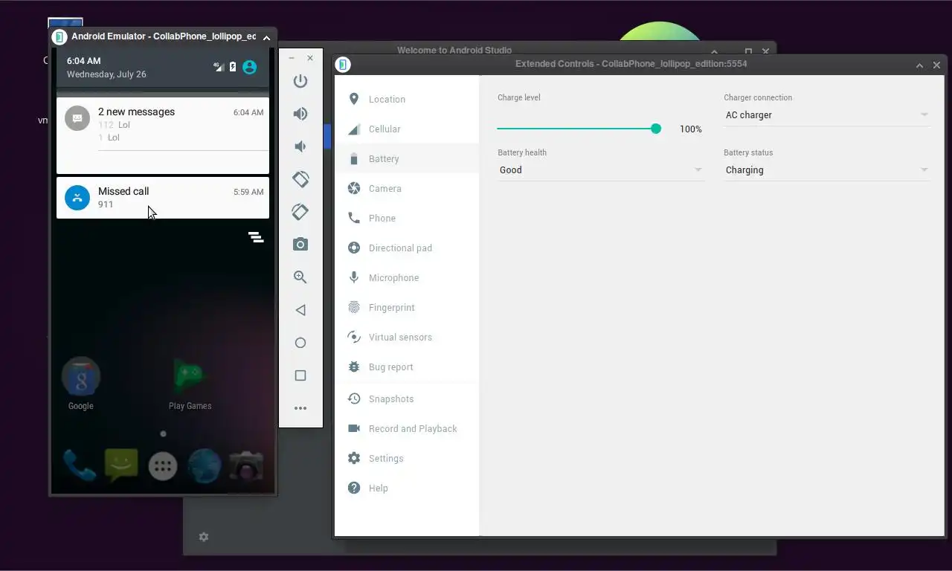Roll up the Extended Controls window with the chevron

tap(919, 65)
